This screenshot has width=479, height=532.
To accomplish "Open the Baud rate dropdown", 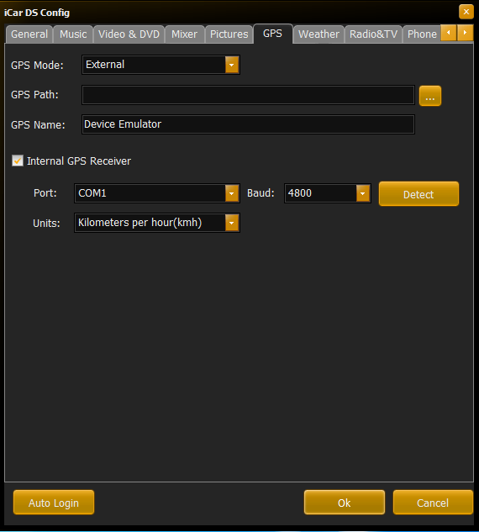I will 363,193.
